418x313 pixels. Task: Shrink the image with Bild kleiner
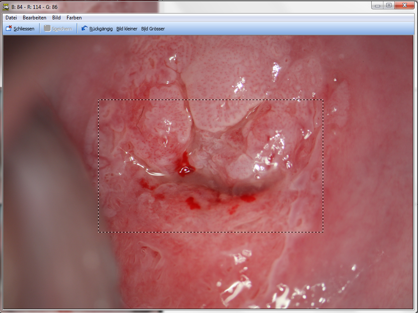click(127, 29)
